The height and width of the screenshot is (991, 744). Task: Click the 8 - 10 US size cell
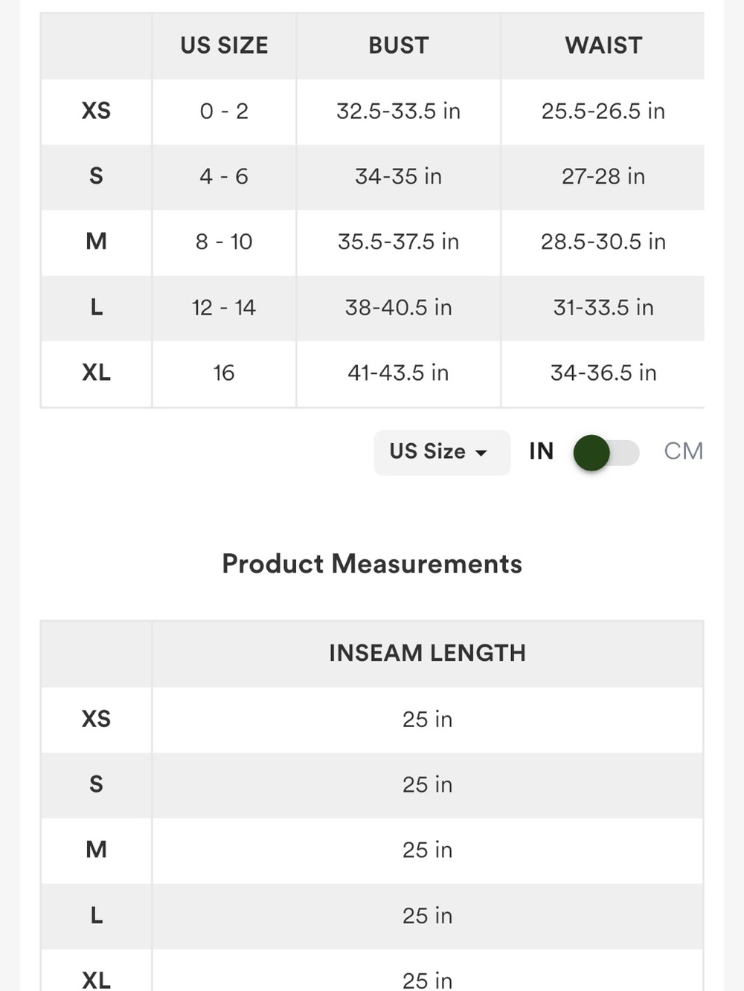pos(224,242)
